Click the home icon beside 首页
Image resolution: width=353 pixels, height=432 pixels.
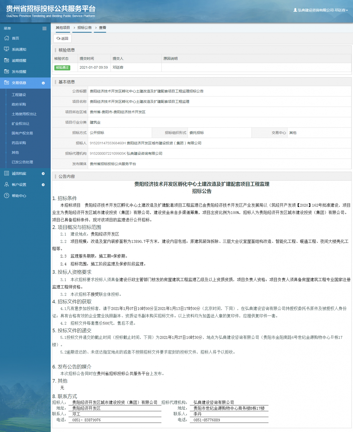point(6,38)
